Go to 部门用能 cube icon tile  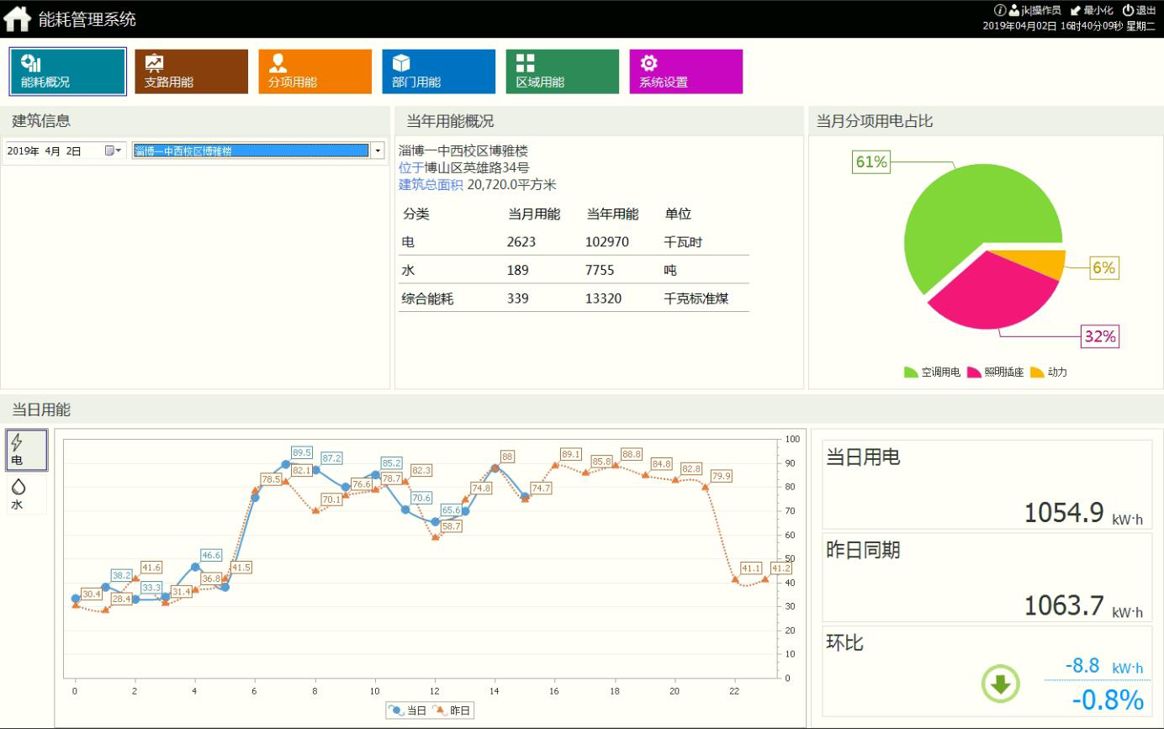(438, 71)
